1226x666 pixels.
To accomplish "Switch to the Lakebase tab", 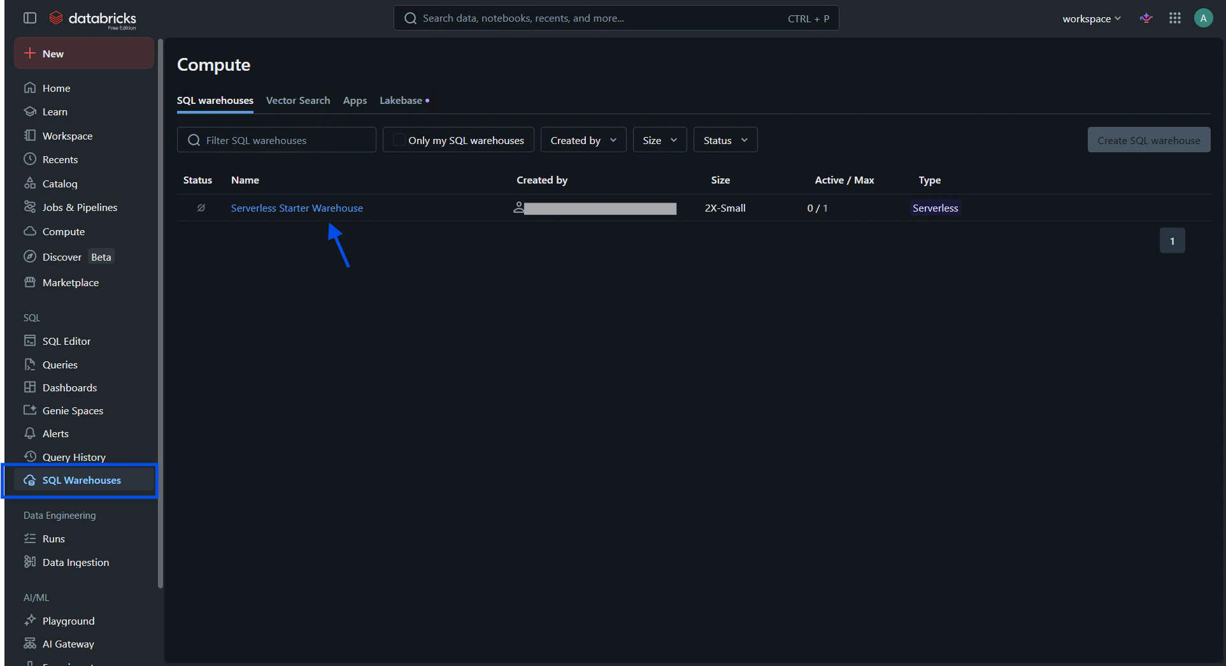I will click(x=404, y=101).
